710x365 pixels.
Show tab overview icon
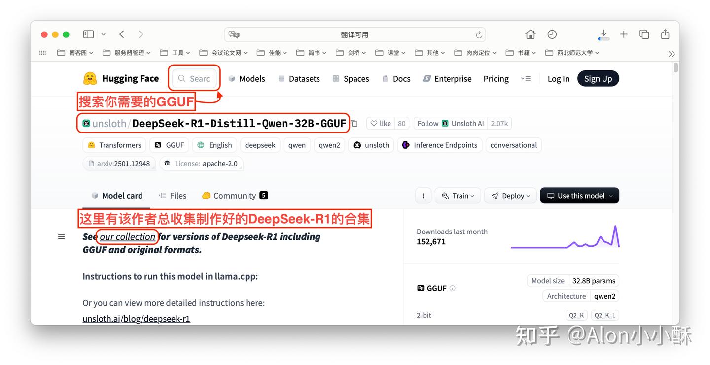pos(644,34)
